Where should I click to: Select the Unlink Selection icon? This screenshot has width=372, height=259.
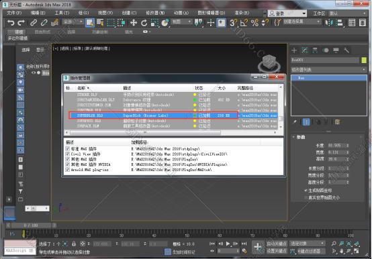pyautogui.click(x=44, y=23)
